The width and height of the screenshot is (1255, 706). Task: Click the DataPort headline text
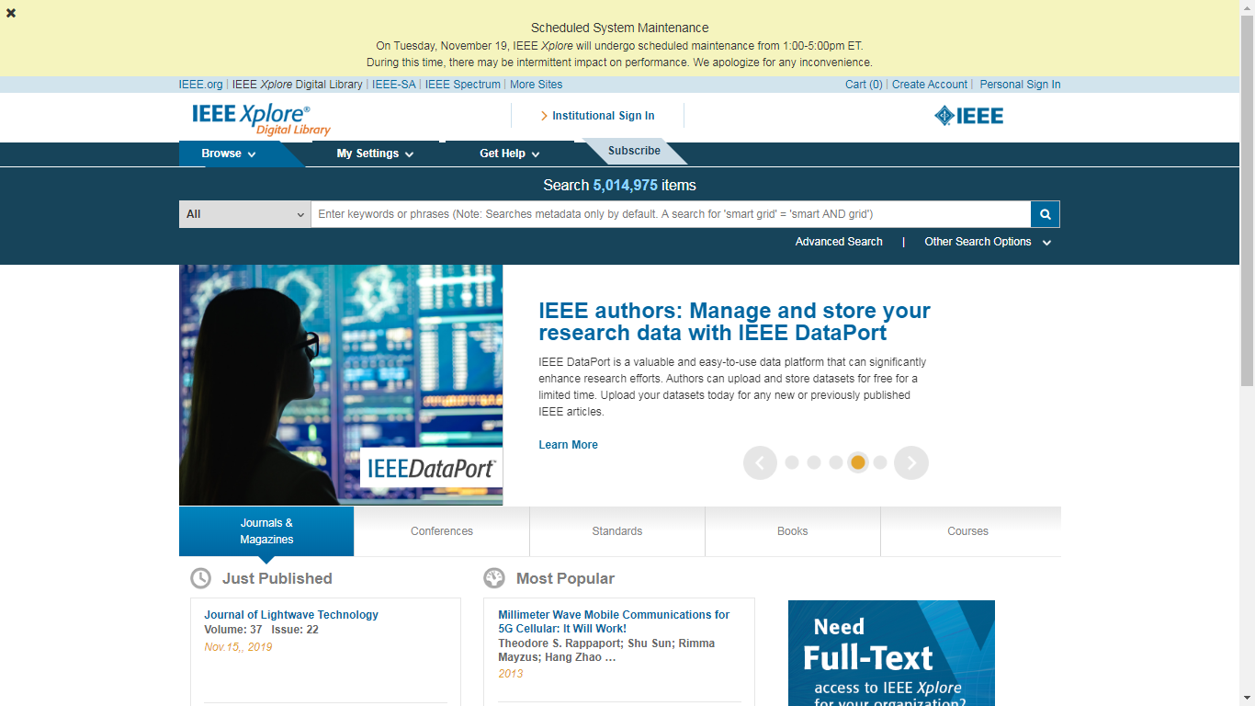coord(734,322)
